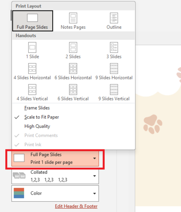The image size is (181, 212).
Task: Choose 4 Slides Vertical handout icon
Action: pyautogui.click(x=32, y=90)
